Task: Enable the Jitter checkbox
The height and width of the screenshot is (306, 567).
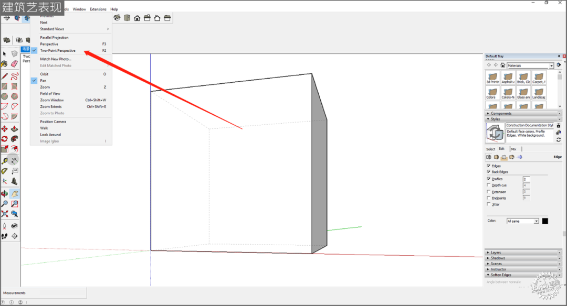Action: click(x=489, y=204)
